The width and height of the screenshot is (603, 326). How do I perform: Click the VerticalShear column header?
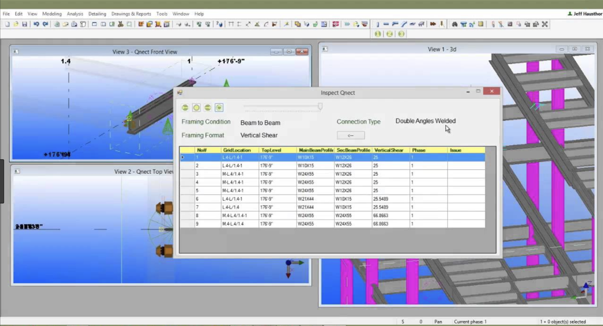[388, 150]
